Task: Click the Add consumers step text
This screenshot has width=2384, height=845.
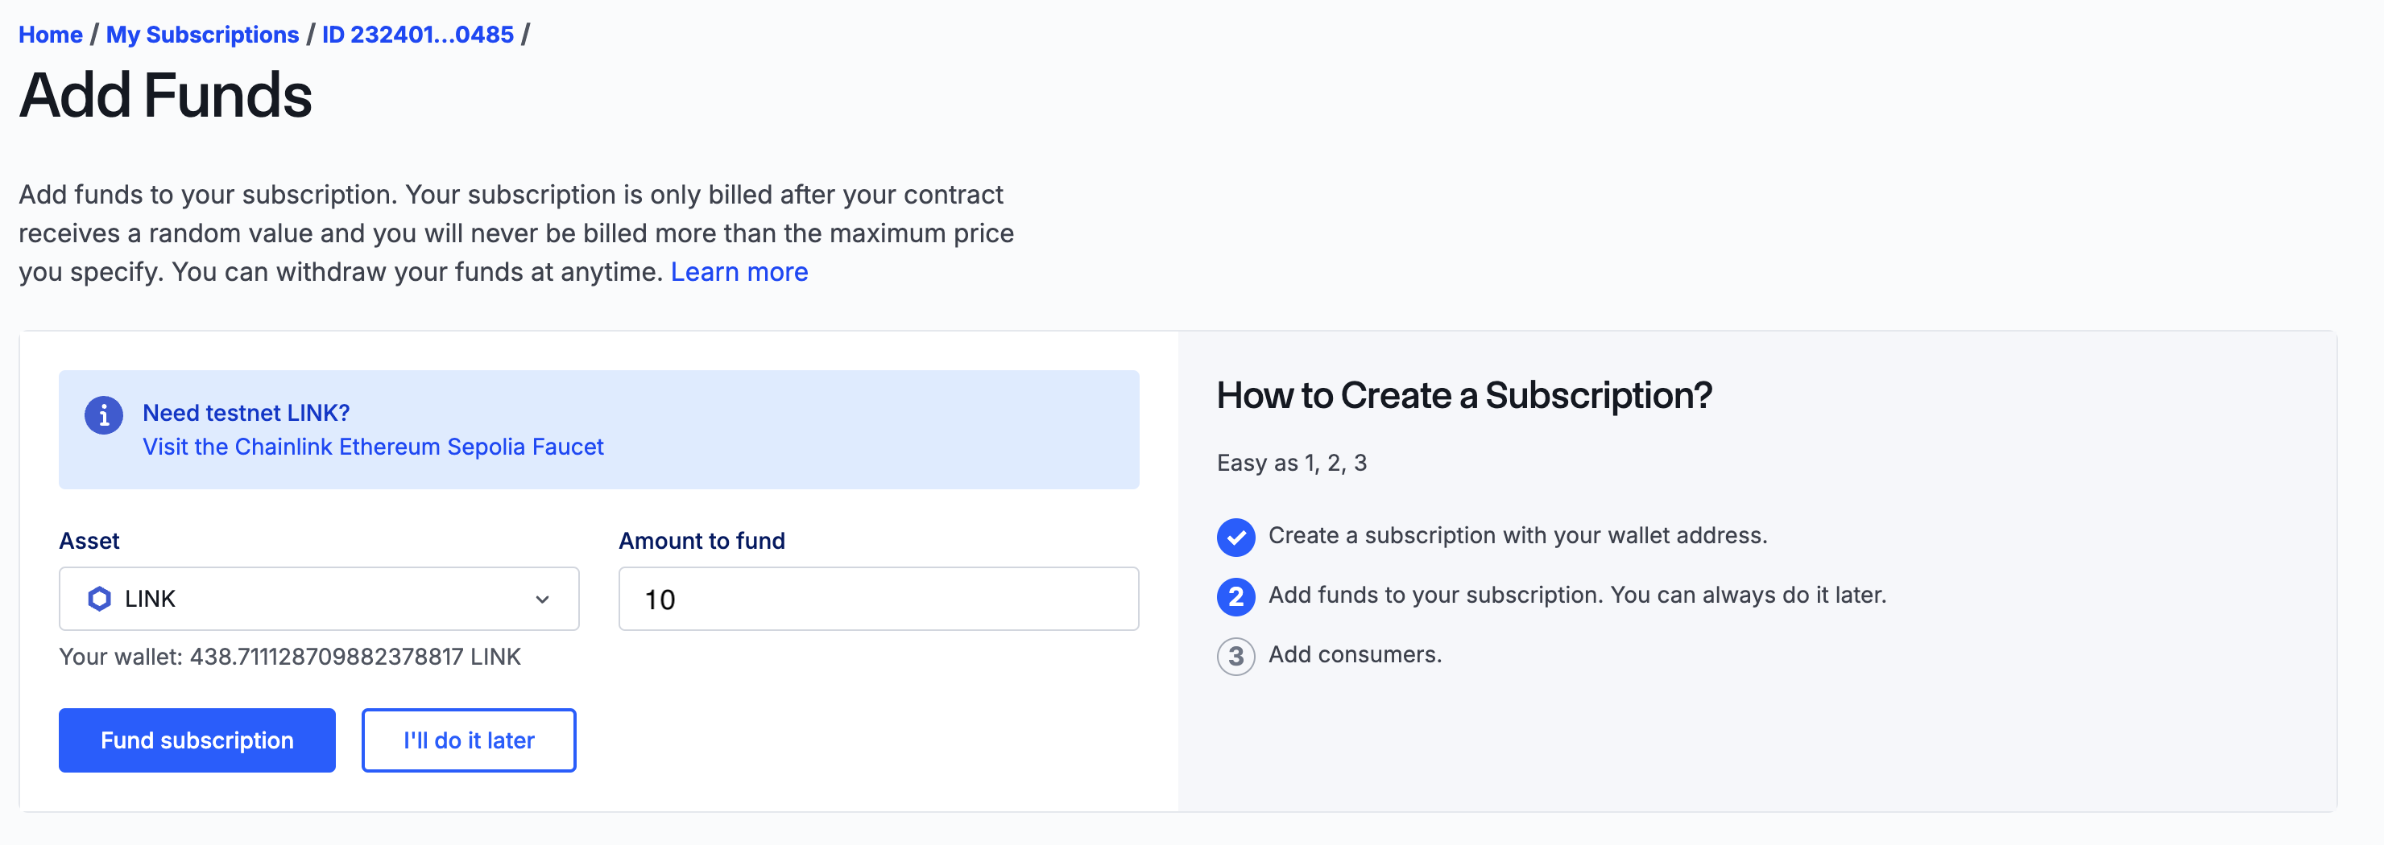Action: (1354, 654)
